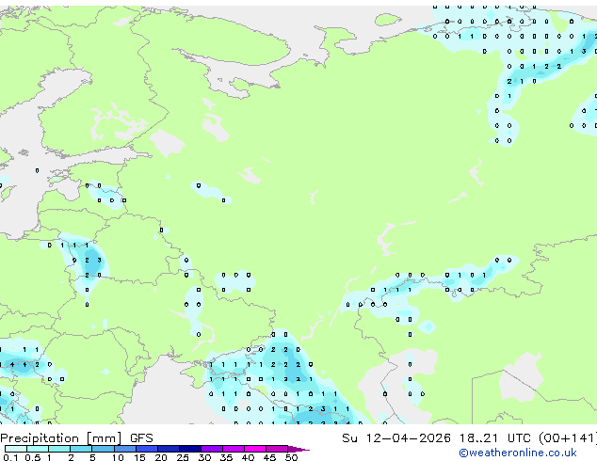
Task: Click the "0.5" legend value
Action: [x=33, y=457]
